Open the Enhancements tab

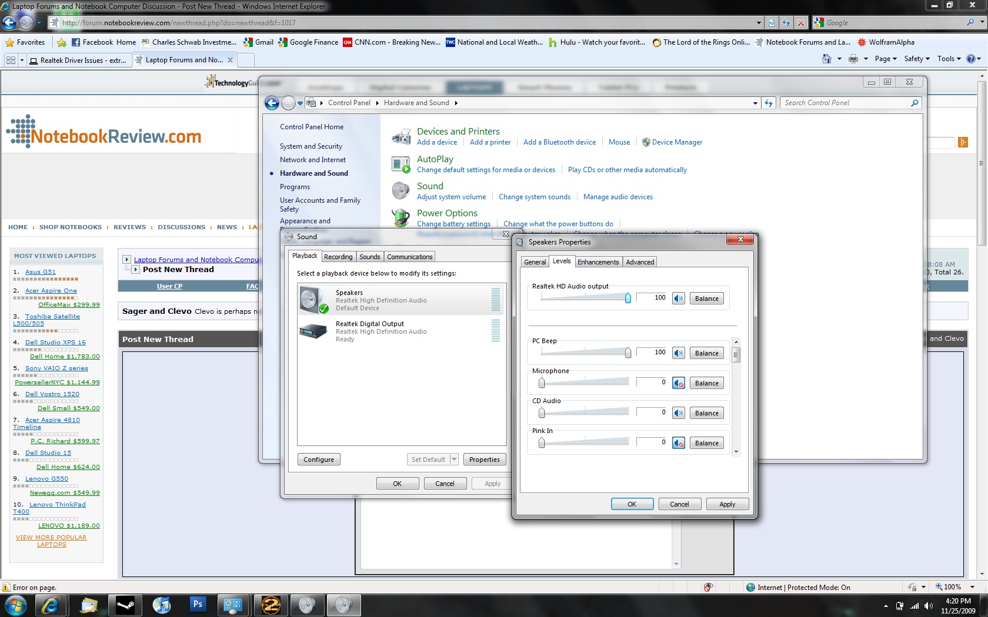(x=598, y=262)
